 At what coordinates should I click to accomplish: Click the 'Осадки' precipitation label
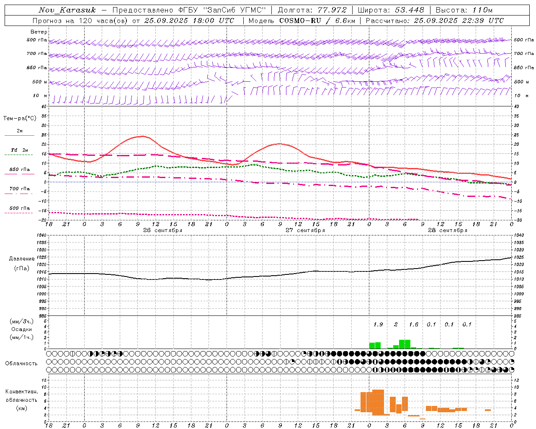pos(22,329)
